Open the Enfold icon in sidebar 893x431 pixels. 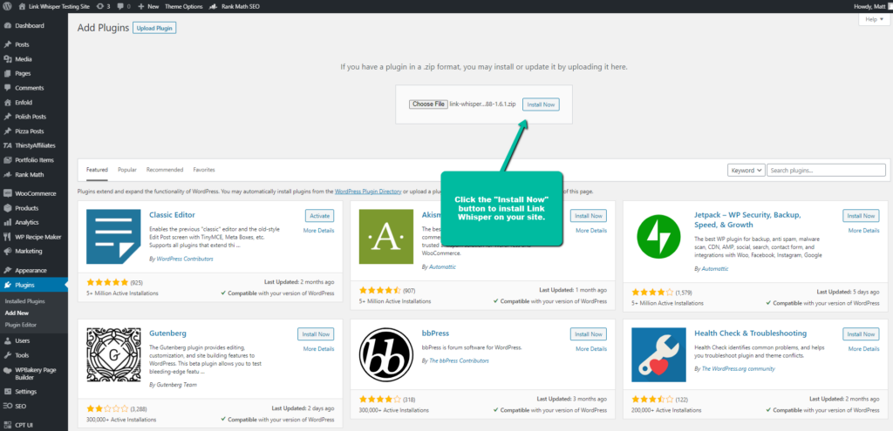tap(7, 103)
